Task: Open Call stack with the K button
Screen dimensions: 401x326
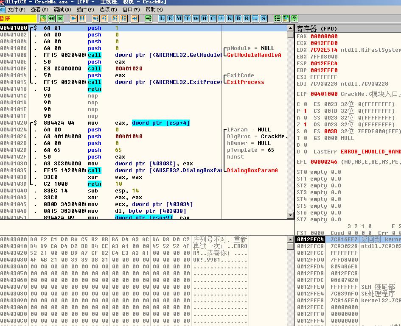Action: tap(230, 18)
